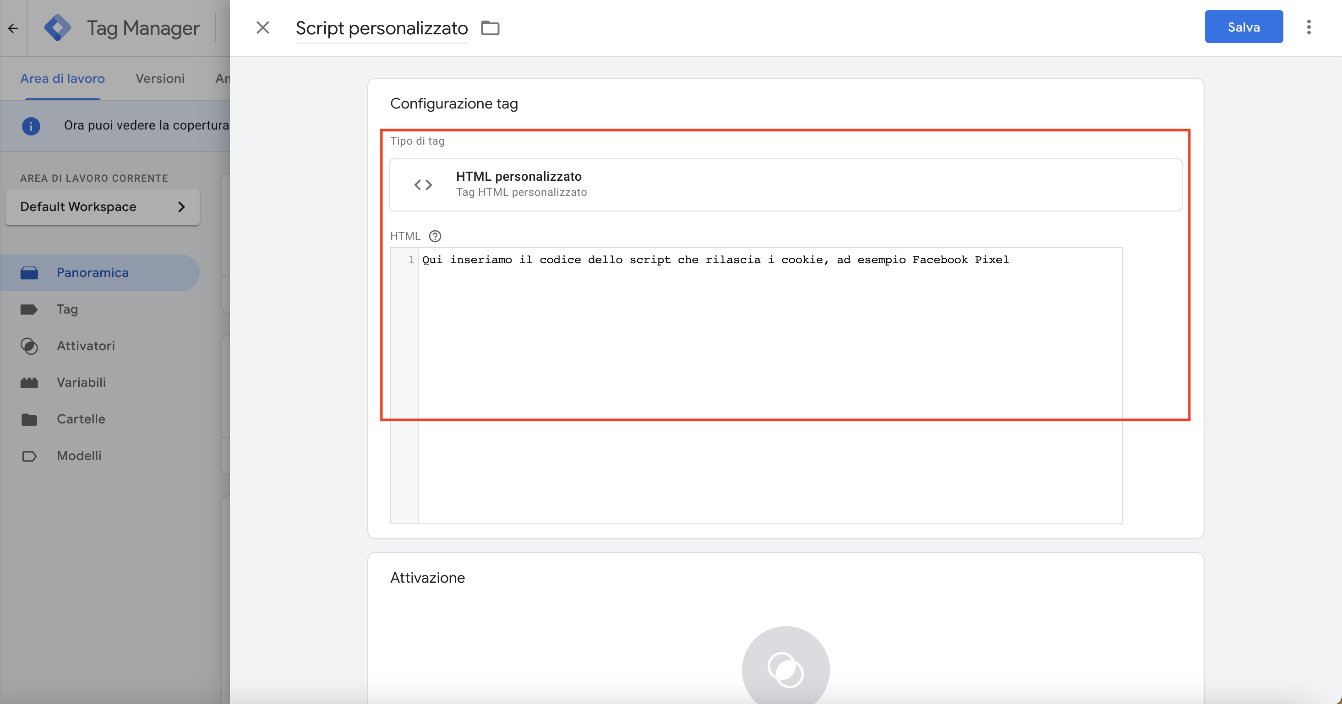
Task: Click the Panoramica briefcase icon
Action: [x=29, y=273]
